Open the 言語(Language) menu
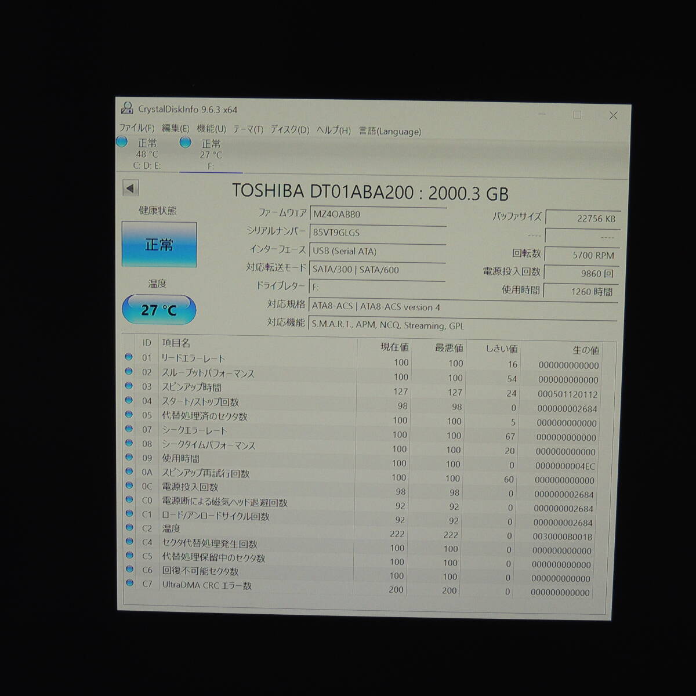The image size is (696, 696). coord(390,131)
